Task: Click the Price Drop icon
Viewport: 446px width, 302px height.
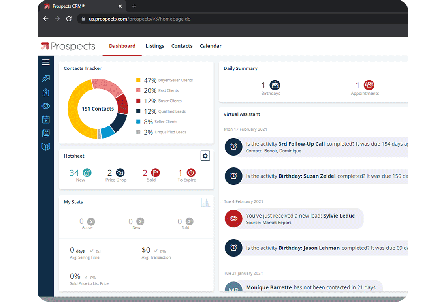Action: pyautogui.click(x=120, y=173)
